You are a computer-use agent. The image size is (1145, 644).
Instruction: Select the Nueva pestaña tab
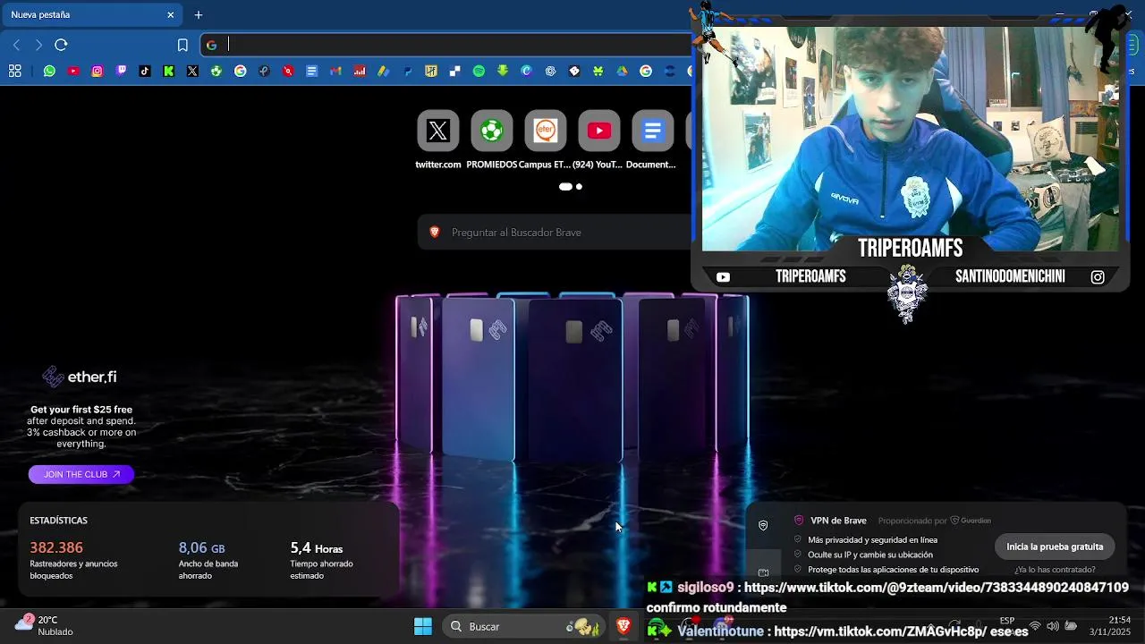tap(91, 14)
